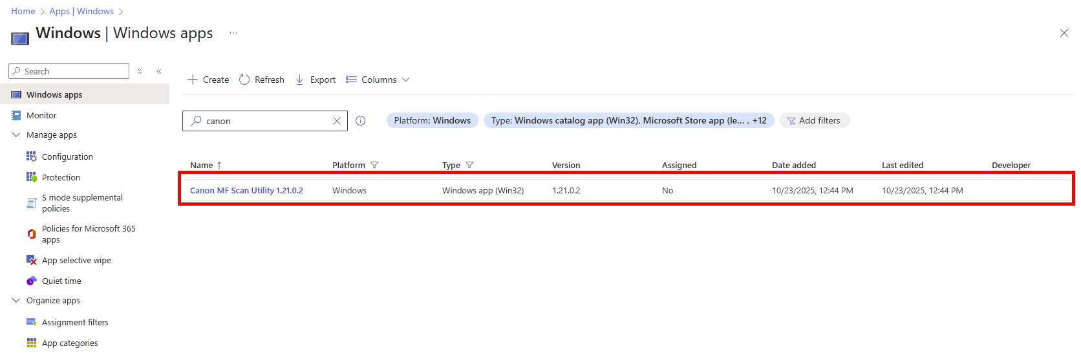
Task: Click the Assigned 'No' cell
Action: 668,190
